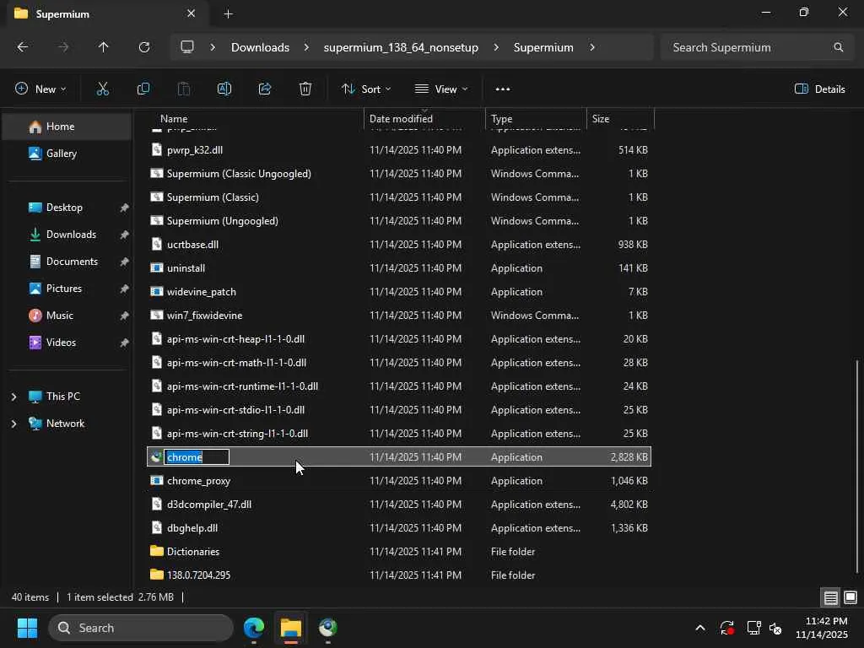Screen dimensions: 864x648
Task: Go up one folder level
Action: (x=104, y=47)
